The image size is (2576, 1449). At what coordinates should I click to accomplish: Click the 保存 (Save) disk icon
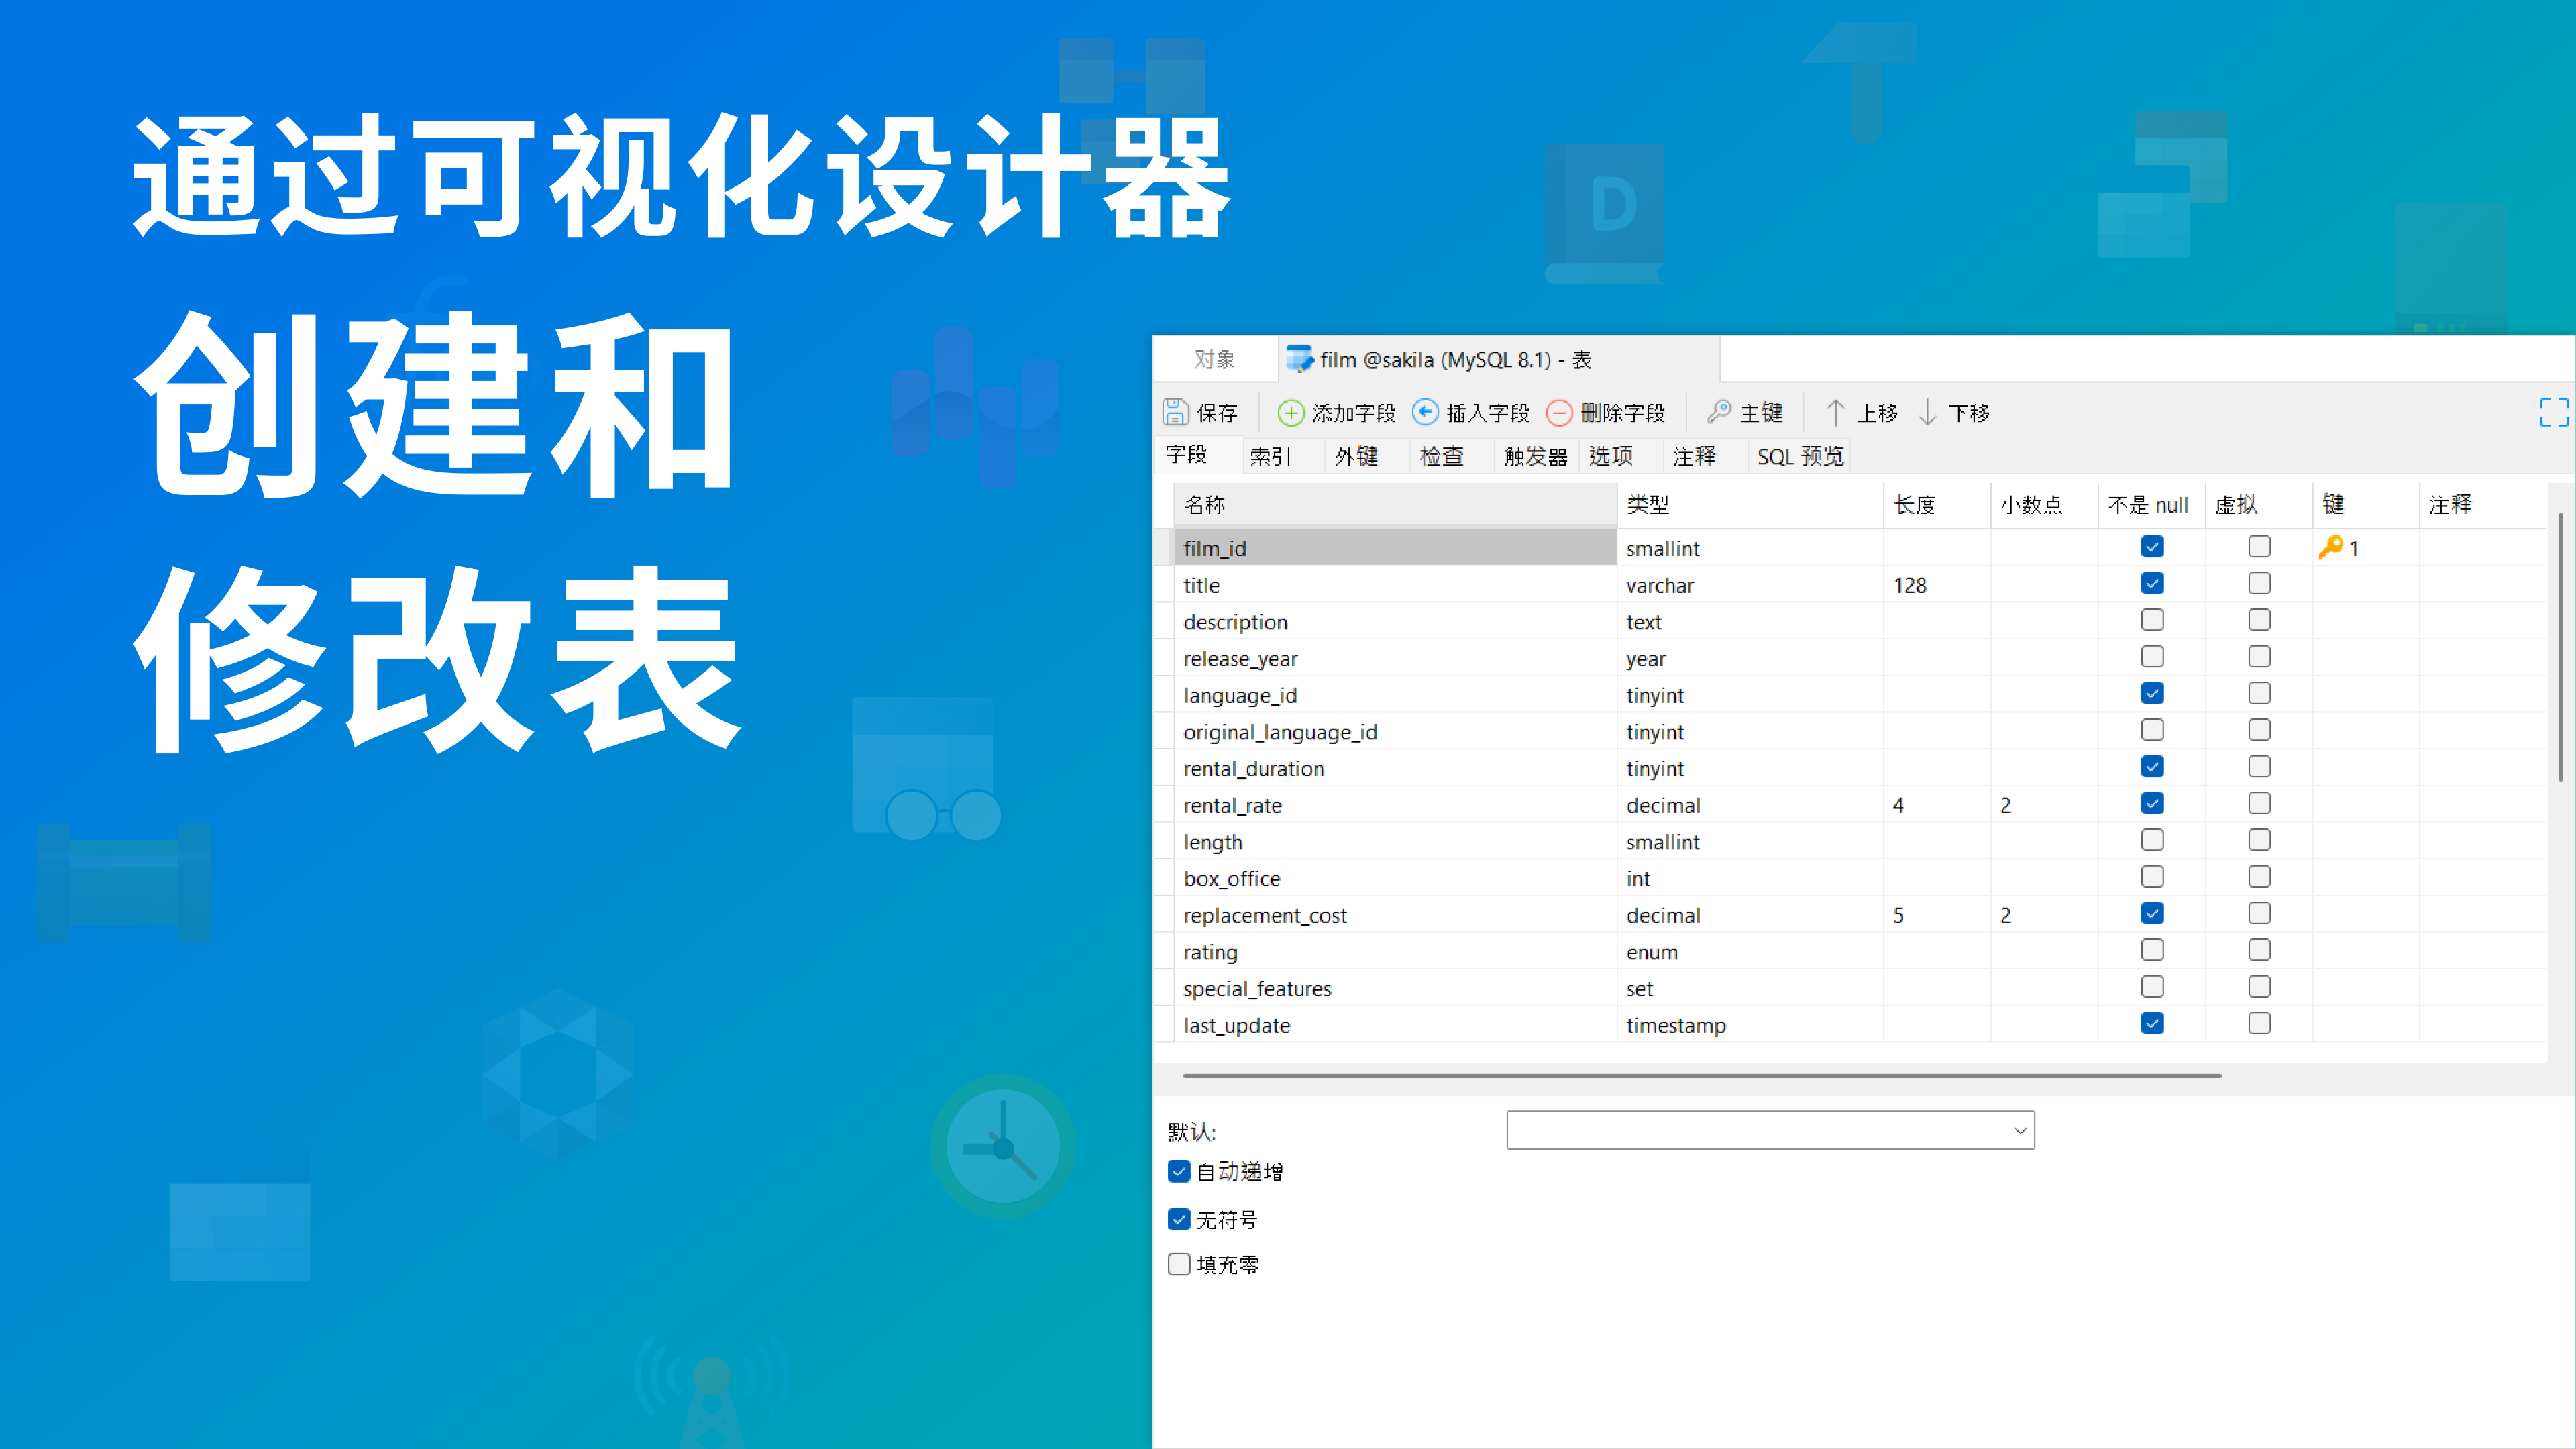coord(1175,412)
